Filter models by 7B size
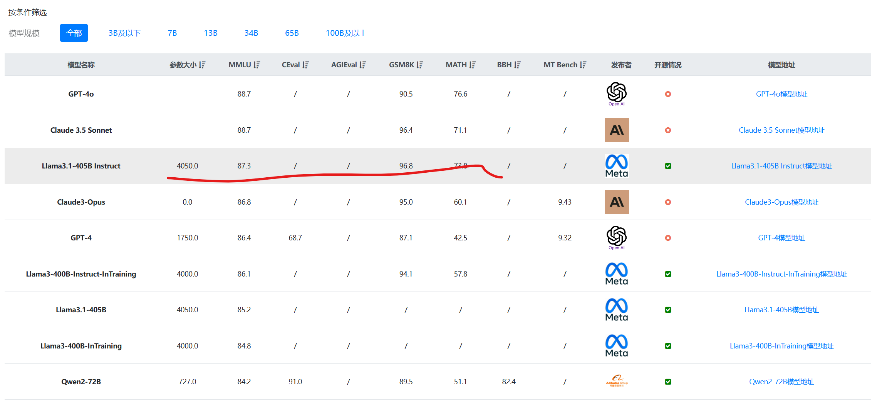 click(x=172, y=33)
